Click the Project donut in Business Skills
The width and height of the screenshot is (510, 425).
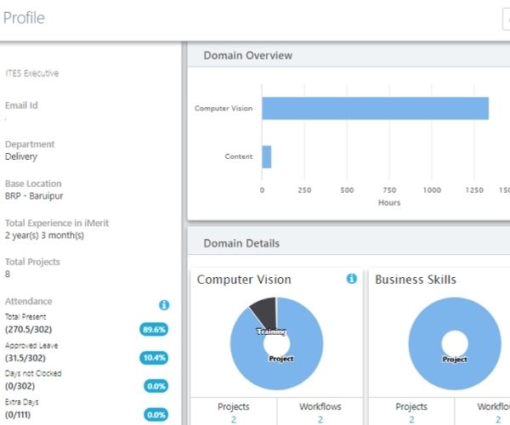[455, 374]
